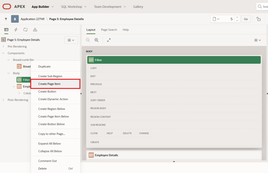This screenshot has height=173, width=268.
Task: Click the Oracle APEX logo
Action: 7,7
